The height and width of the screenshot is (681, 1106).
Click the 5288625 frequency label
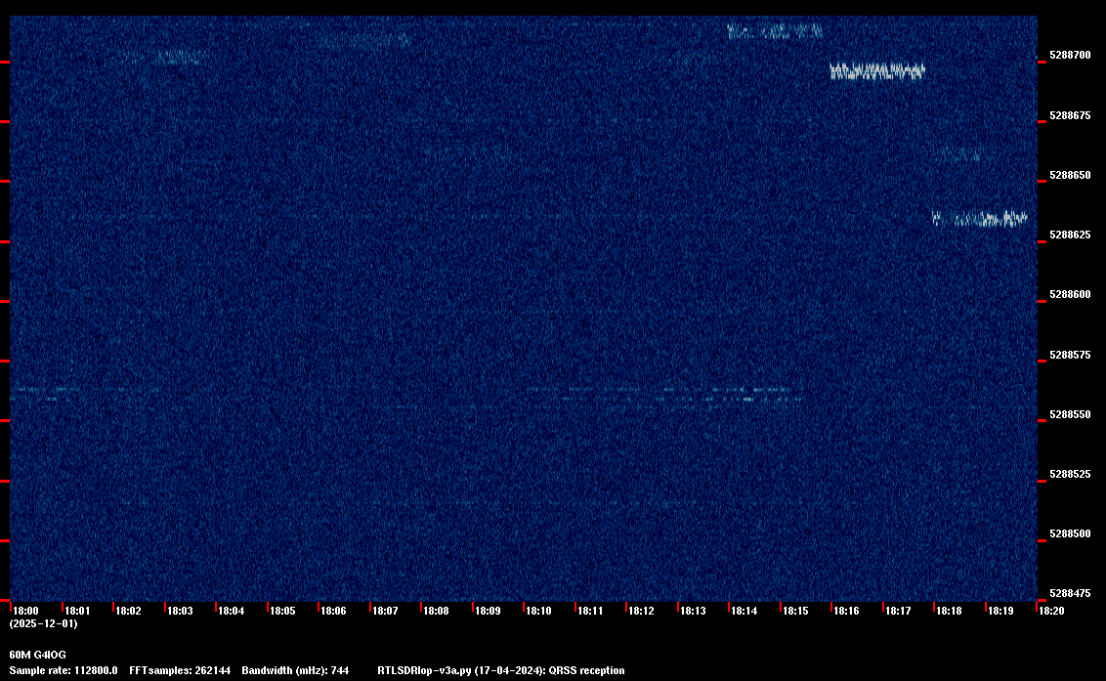pos(1070,235)
